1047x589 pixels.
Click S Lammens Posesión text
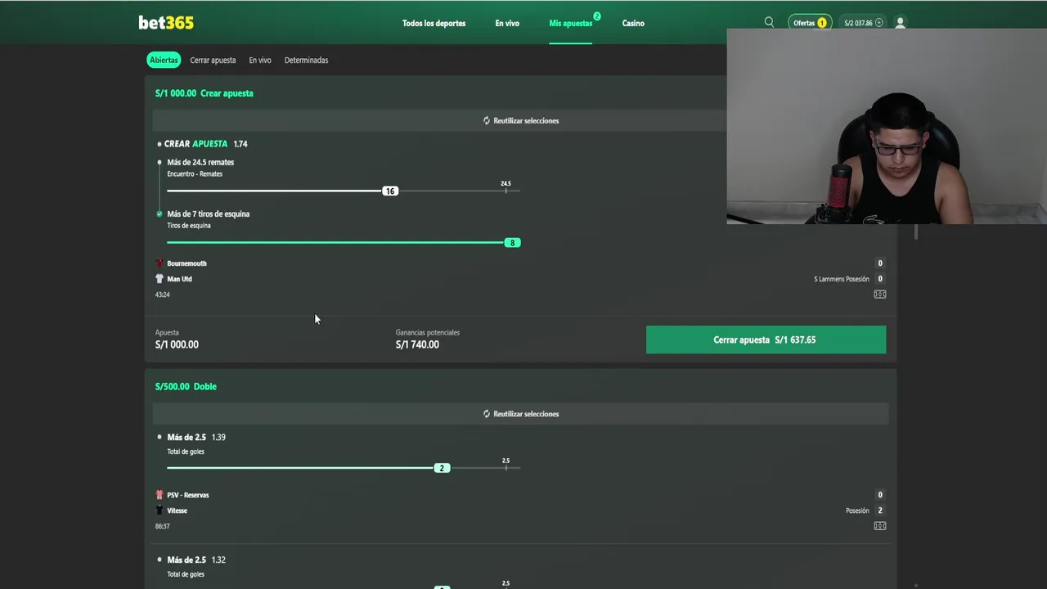pos(841,279)
